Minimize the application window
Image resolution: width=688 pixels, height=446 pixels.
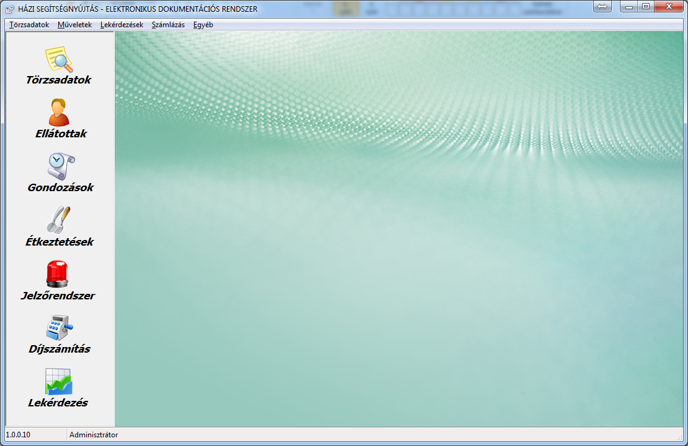point(630,6)
